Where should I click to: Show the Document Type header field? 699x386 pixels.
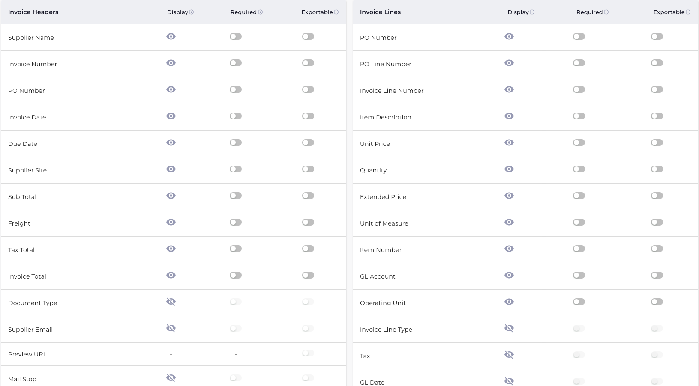click(x=171, y=302)
